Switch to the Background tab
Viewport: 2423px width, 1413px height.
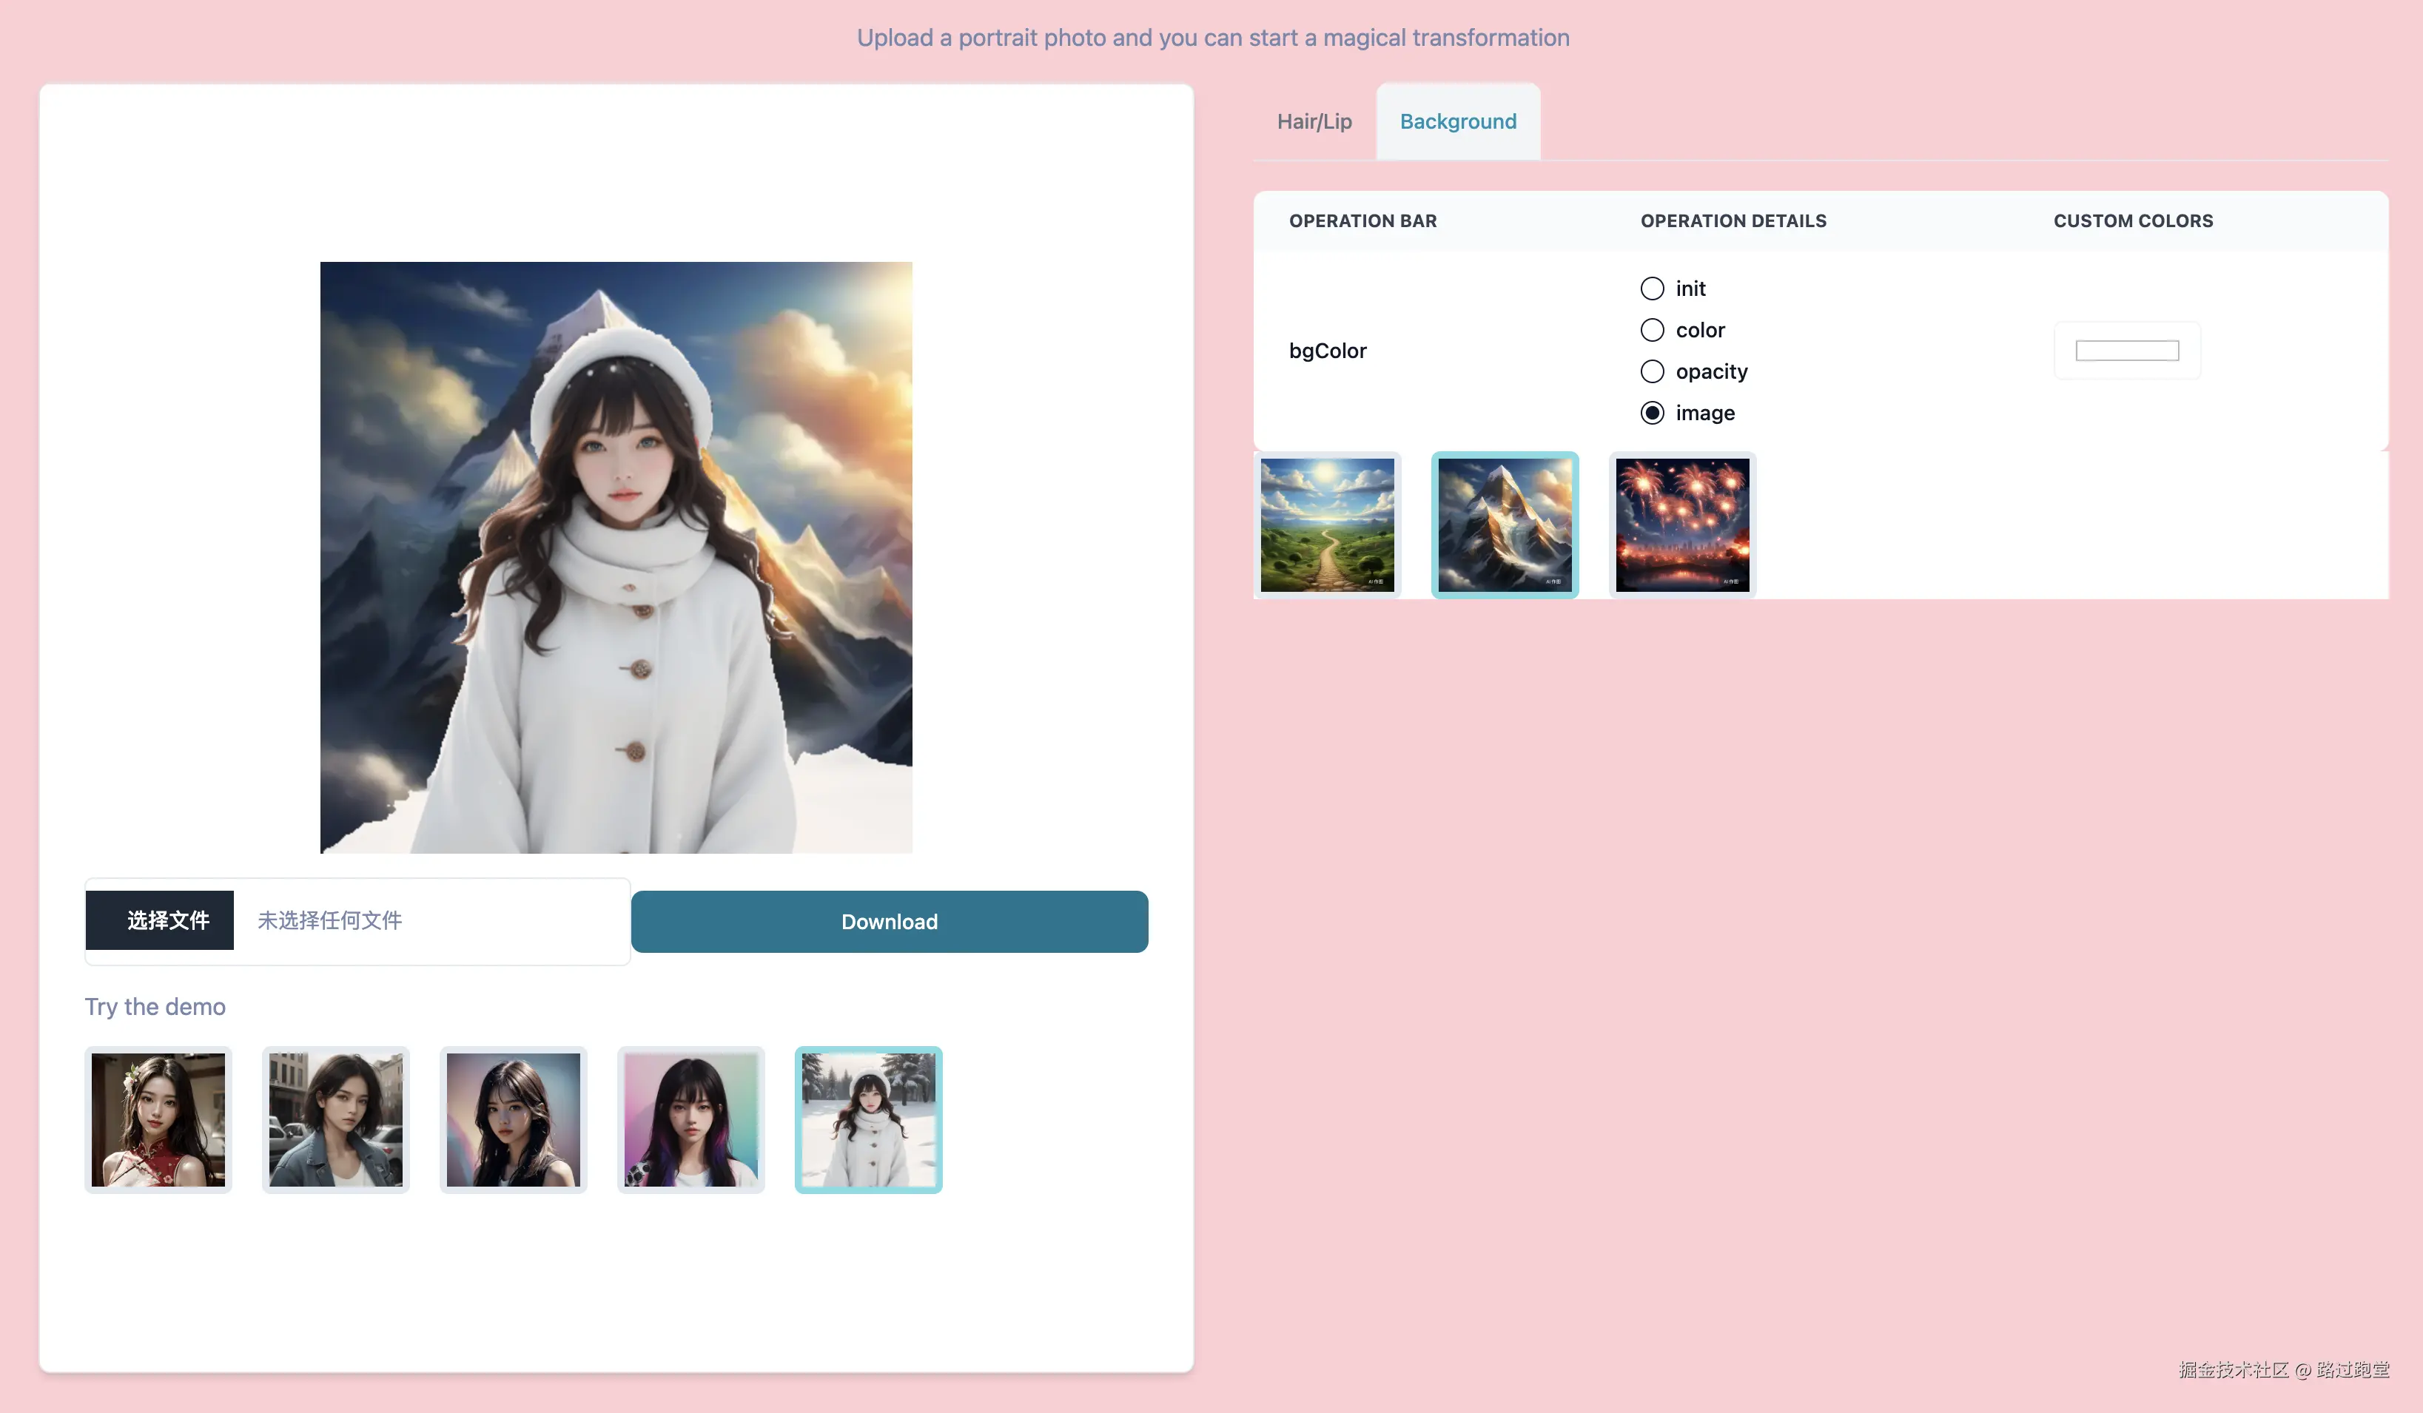tap(1458, 121)
